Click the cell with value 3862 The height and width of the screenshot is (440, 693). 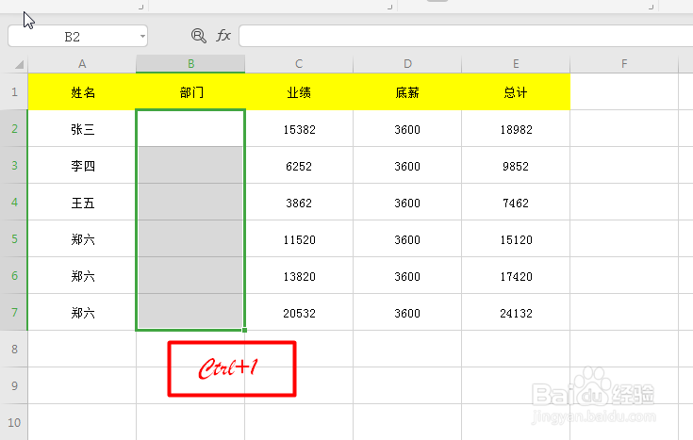point(299,202)
